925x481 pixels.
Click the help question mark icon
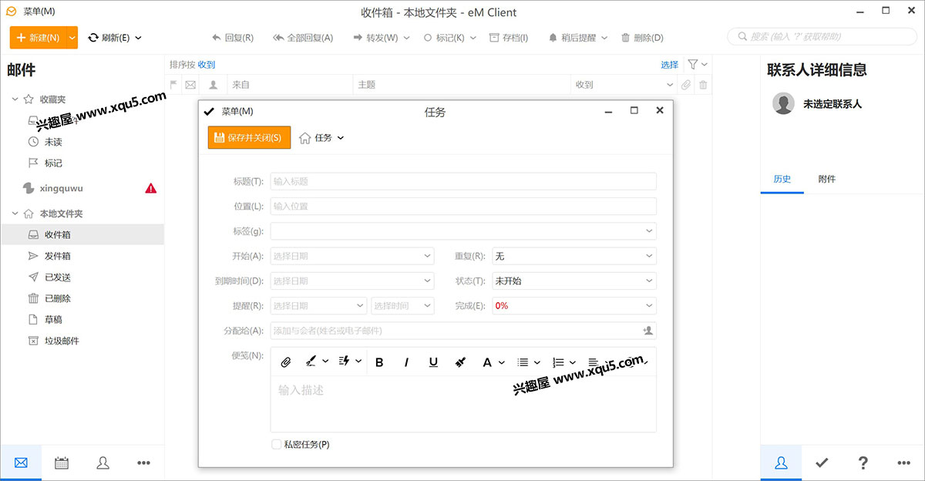(863, 462)
